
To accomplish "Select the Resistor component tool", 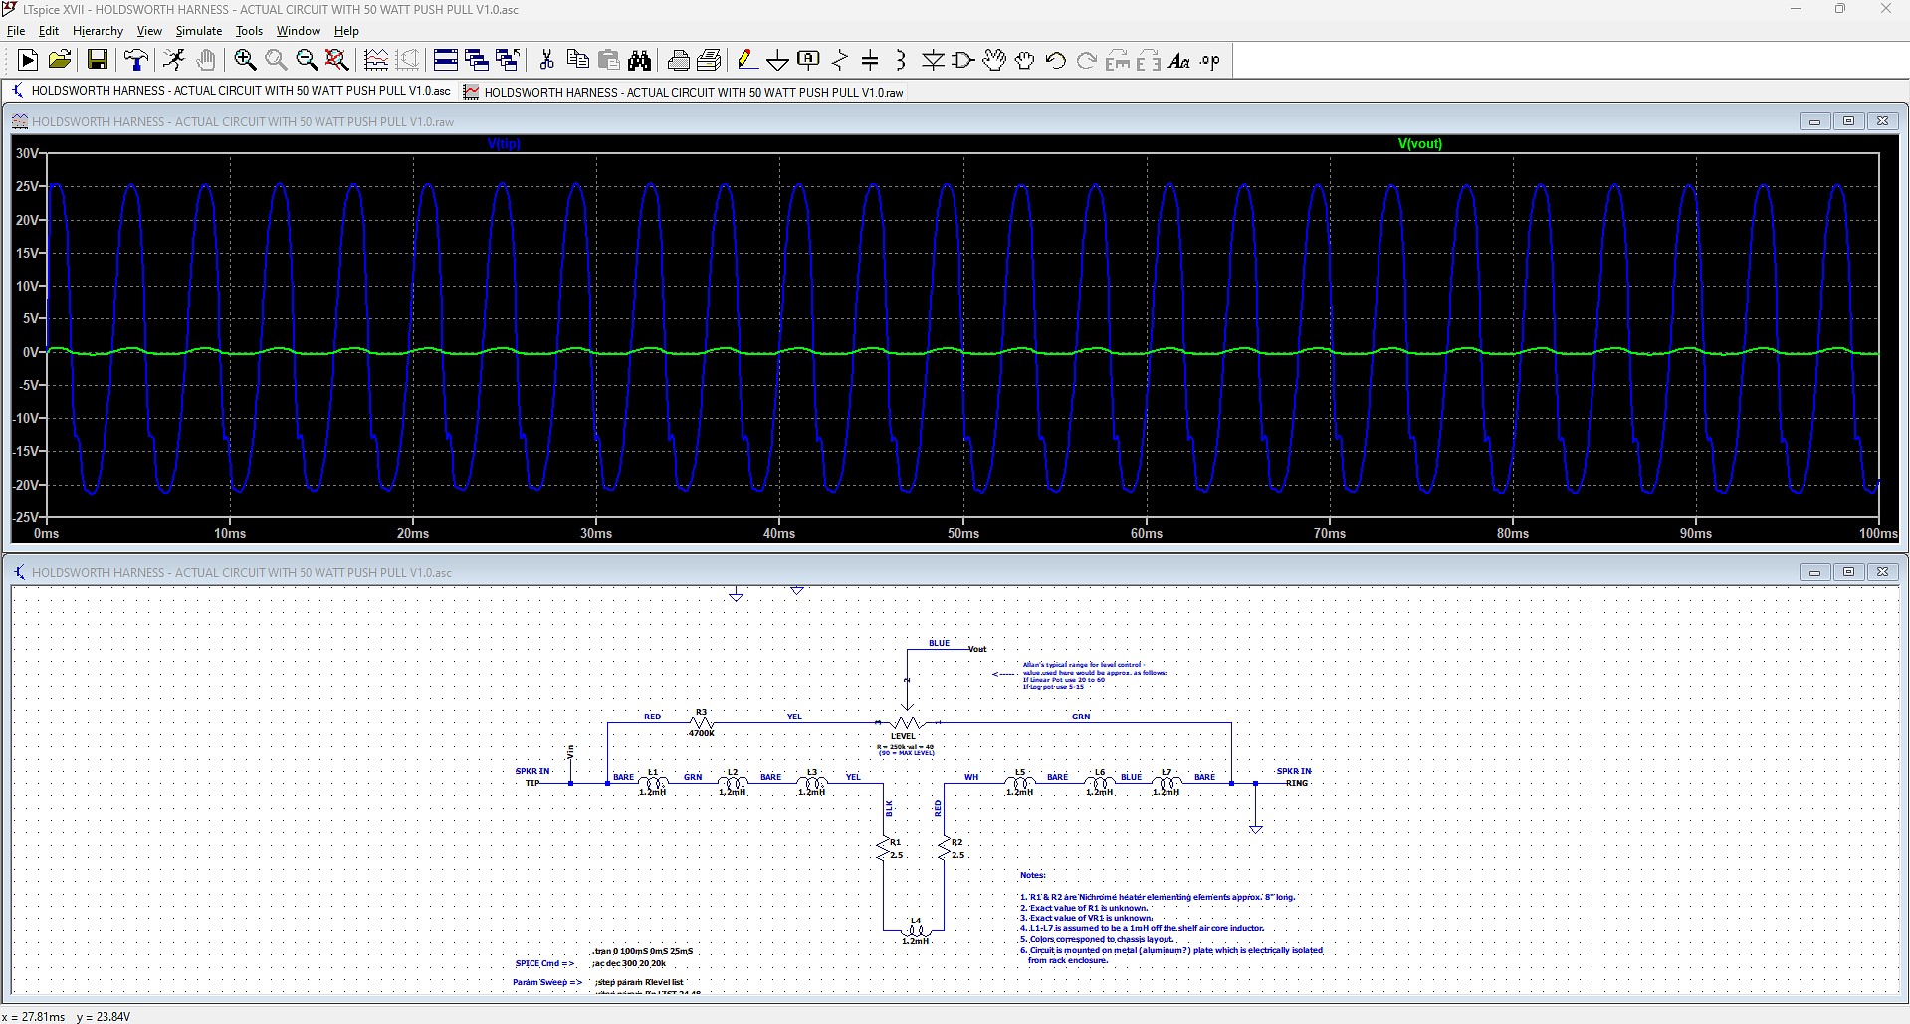I will click(840, 61).
